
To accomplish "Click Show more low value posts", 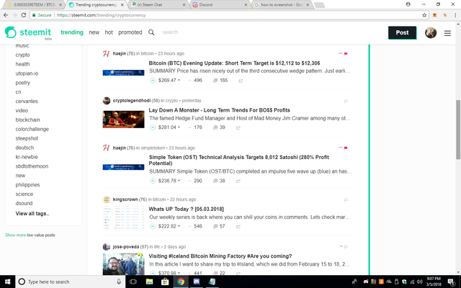I will pos(15,235).
